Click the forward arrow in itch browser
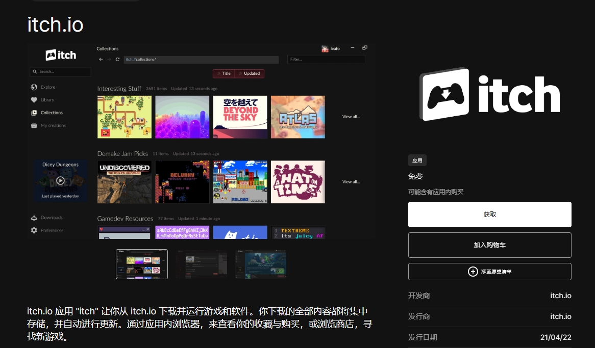 coord(109,60)
